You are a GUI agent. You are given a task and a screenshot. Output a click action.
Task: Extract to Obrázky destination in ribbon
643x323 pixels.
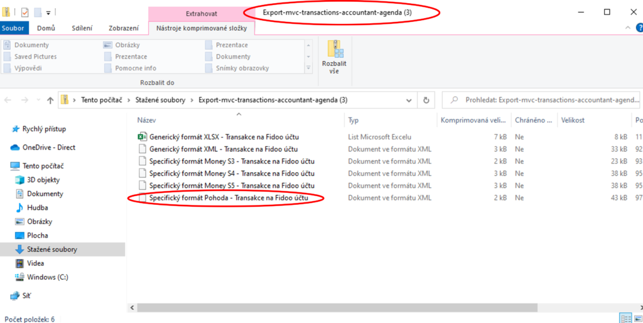click(x=122, y=45)
